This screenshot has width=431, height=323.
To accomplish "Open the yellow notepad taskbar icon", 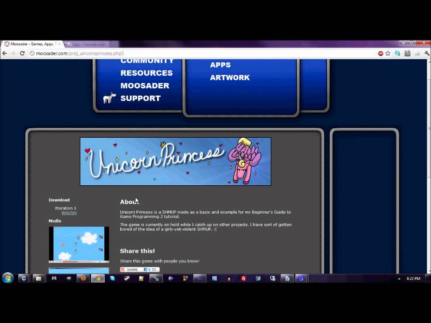I will click(141, 279).
